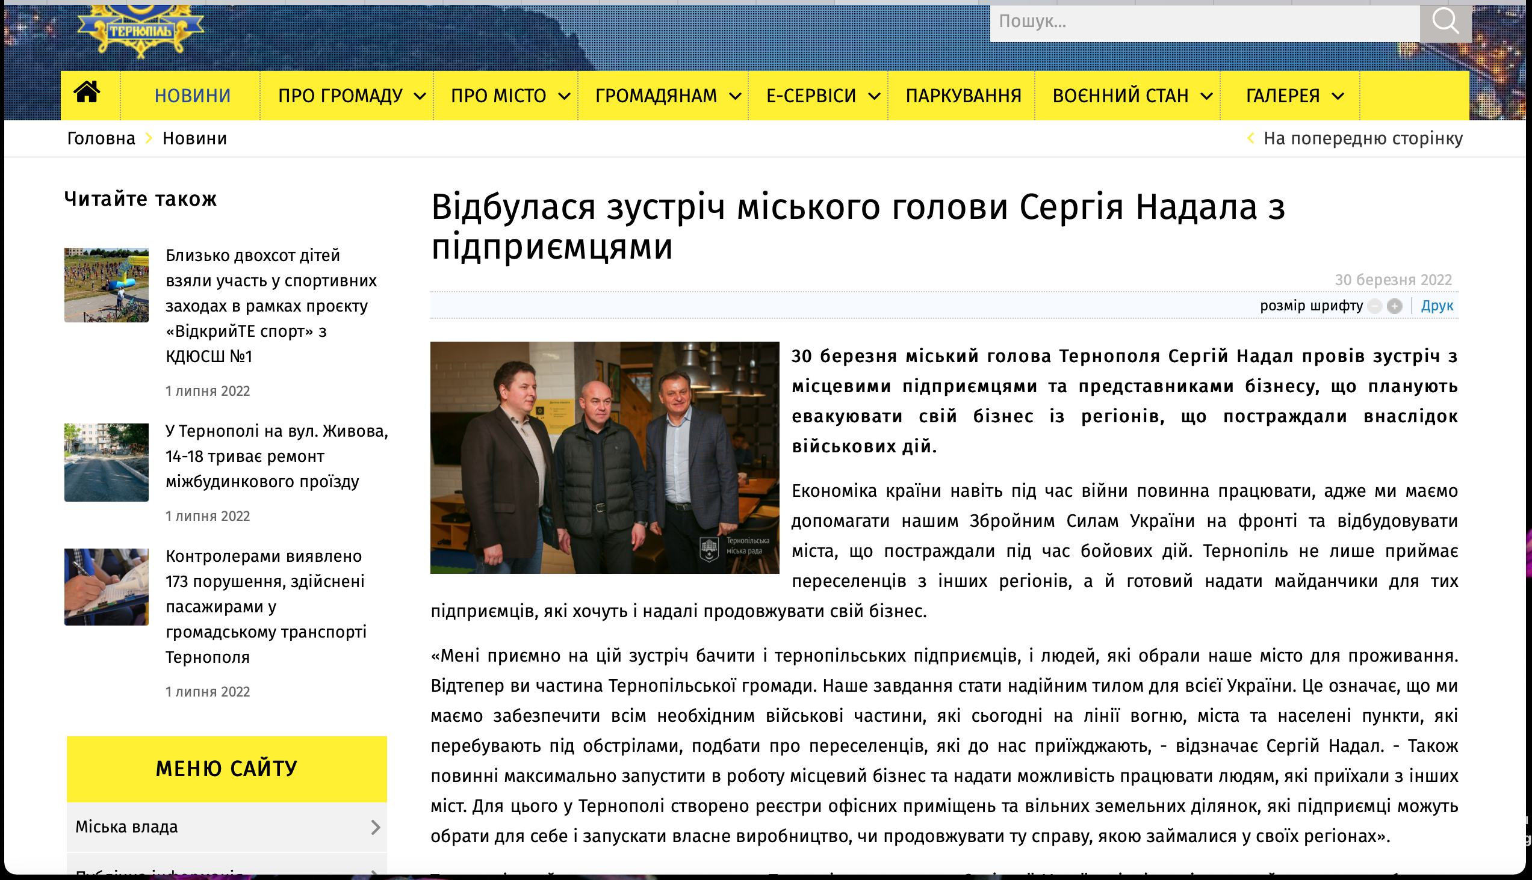Expand Міська влада sidebar item arrow

tap(375, 827)
